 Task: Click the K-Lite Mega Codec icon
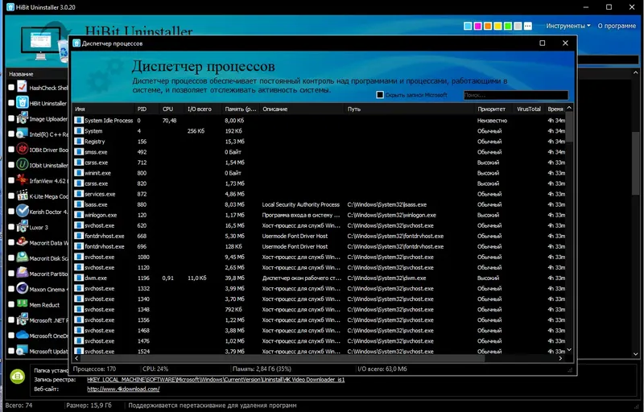pos(23,196)
